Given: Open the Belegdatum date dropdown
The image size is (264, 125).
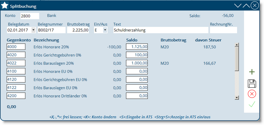Looking at the screenshot, I should tap(34, 30).
